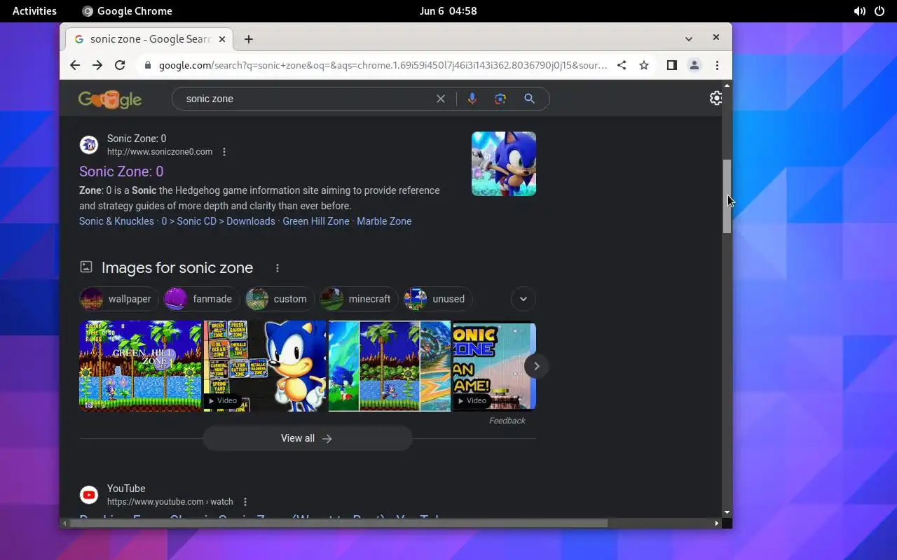897x560 pixels.
Task: Click vertical scrollbar up arrow
Action: 727,85
